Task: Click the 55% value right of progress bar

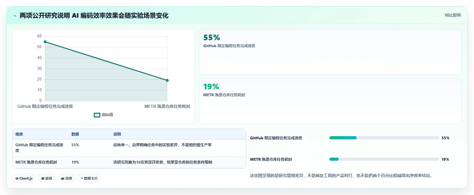Action: point(445,138)
